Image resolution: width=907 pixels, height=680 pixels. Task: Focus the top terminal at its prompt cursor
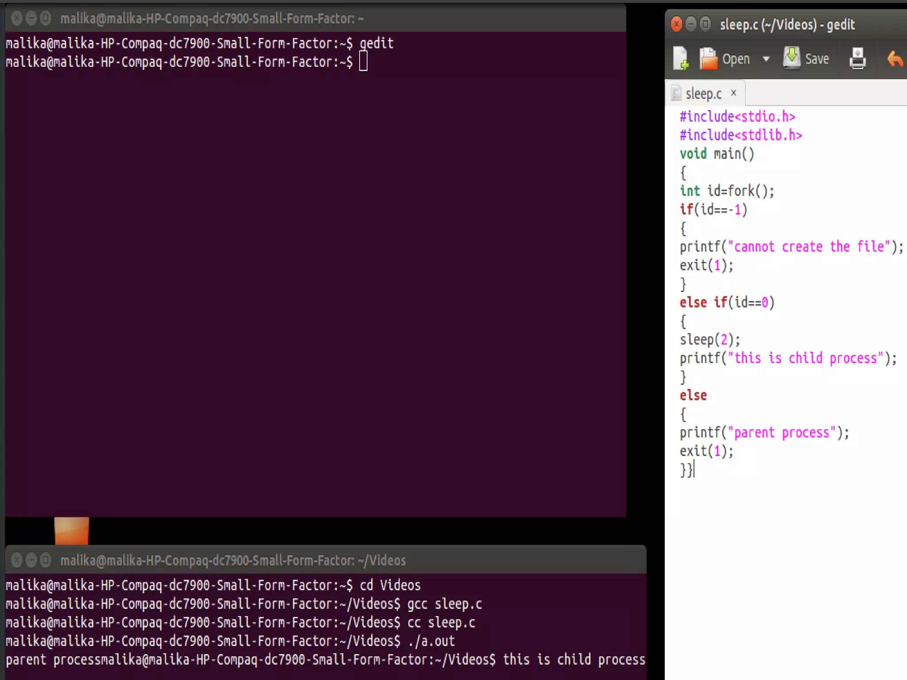click(363, 62)
